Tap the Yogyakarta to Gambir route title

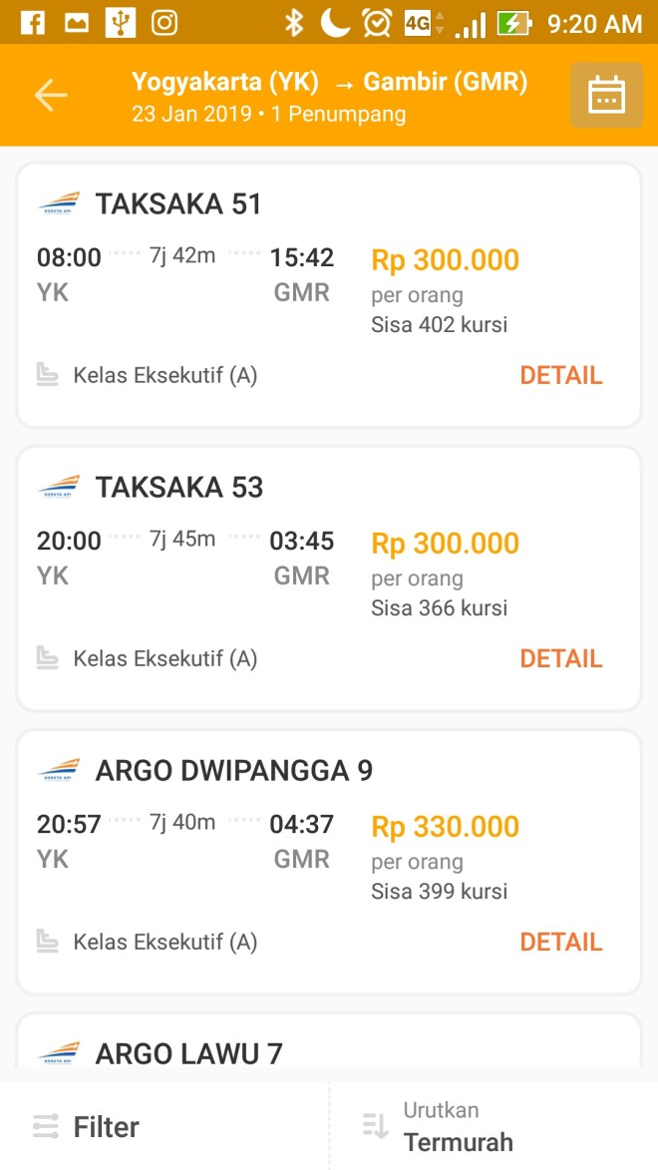tap(329, 82)
